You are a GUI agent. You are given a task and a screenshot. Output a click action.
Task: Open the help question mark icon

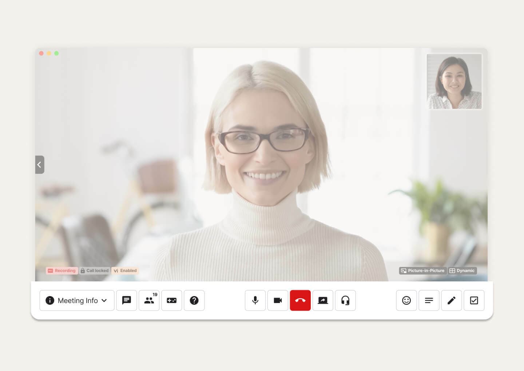click(194, 300)
